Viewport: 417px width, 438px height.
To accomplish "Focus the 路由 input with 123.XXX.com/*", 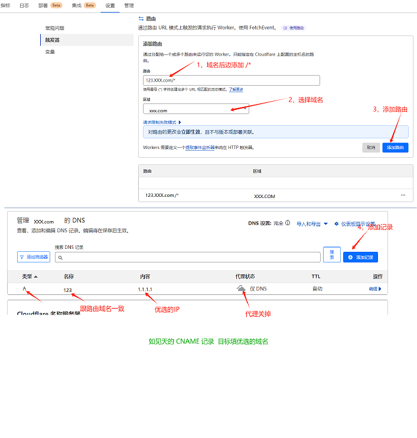I will tap(232, 80).
